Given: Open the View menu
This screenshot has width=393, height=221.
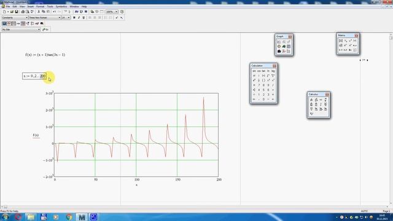Looking at the screenshot, I should click(22, 7).
